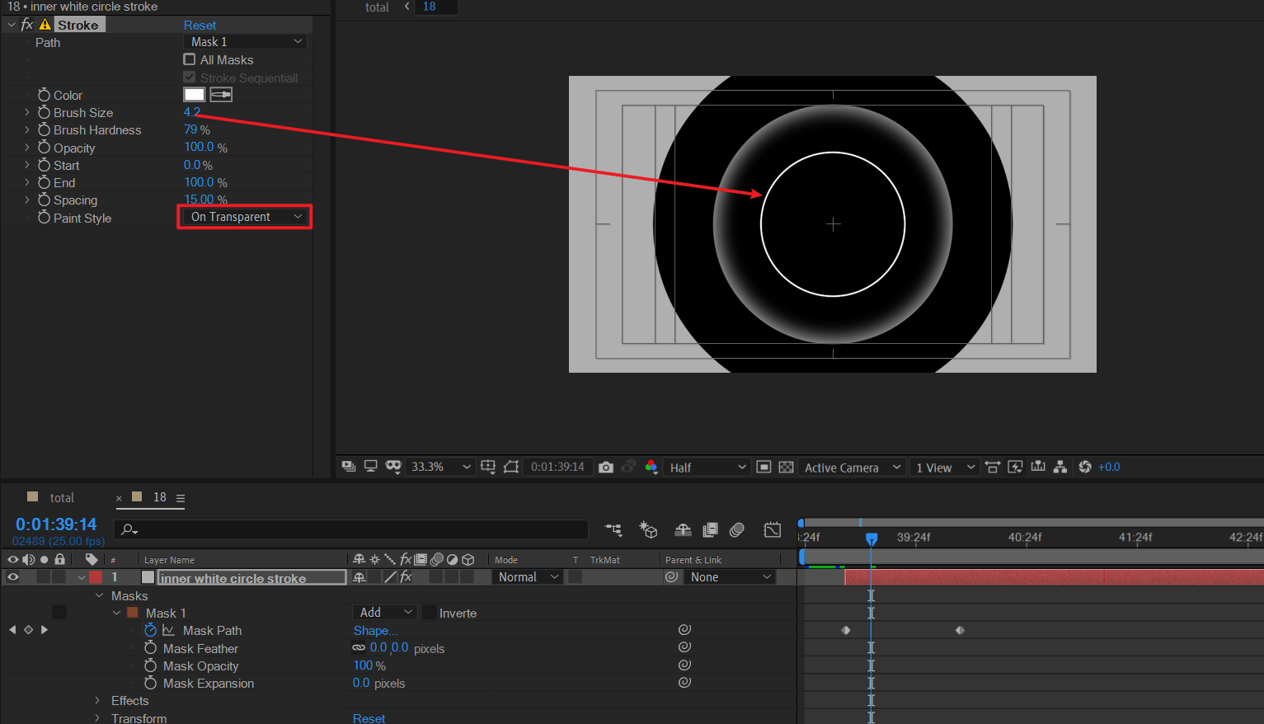The width and height of the screenshot is (1264, 724).
Task: Open the Normal blending mode dropdown
Action: click(528, 577)
